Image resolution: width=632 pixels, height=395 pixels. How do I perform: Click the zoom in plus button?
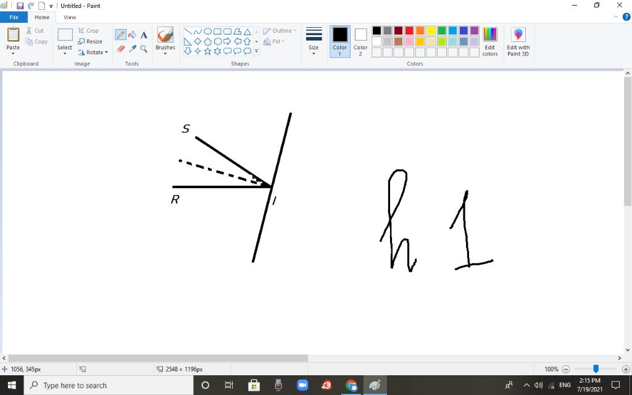[626, 369]
